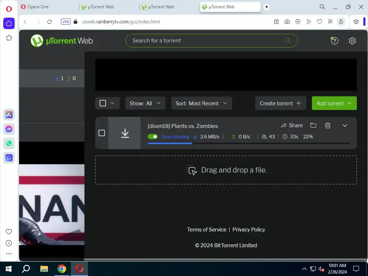Take a snapshot with camera icon
This screenshot has width=368, height=276.
(287, 22)
